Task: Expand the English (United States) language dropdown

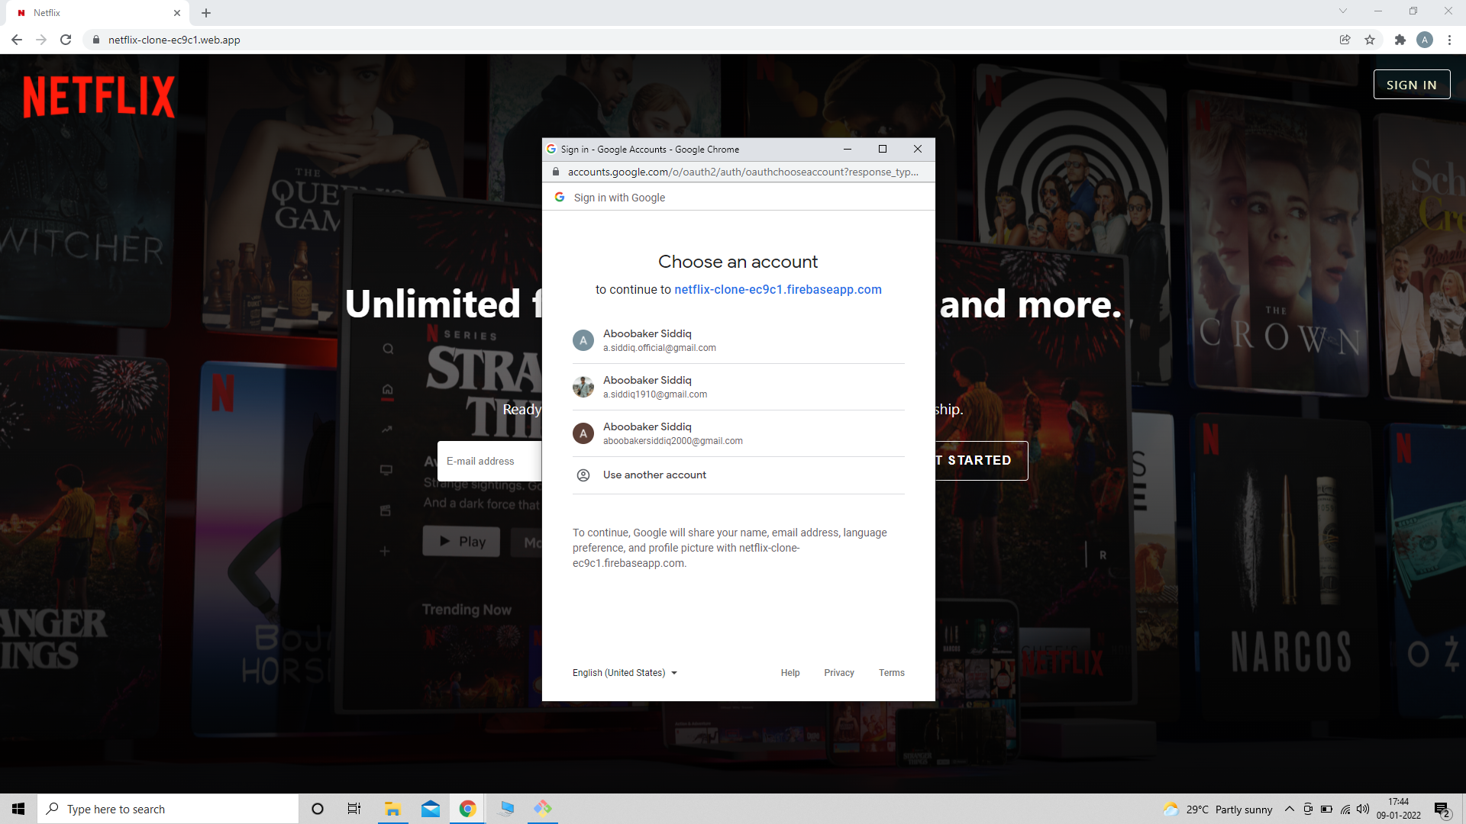Action: tap(623, 672)
